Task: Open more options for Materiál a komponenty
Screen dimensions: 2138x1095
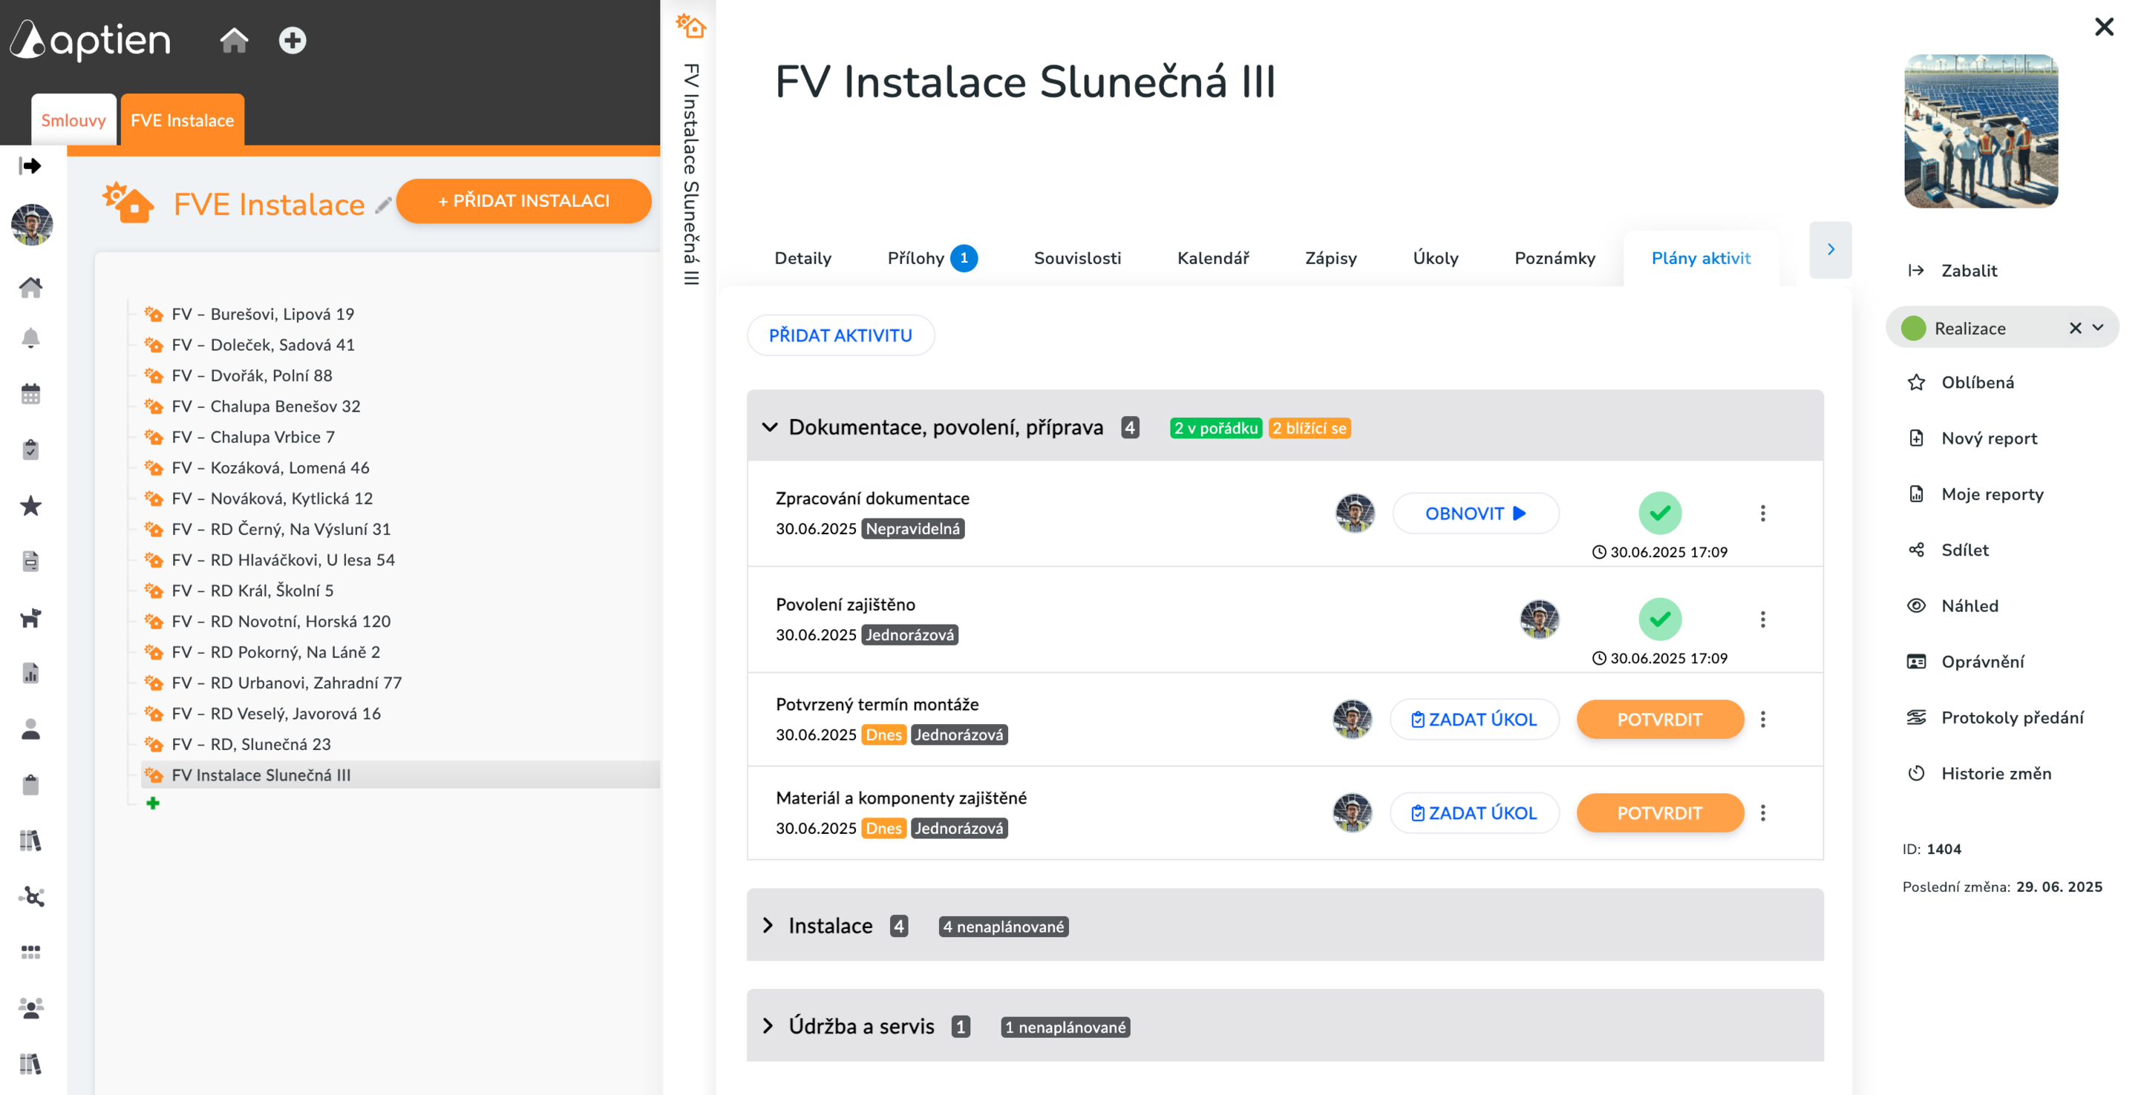Action: (x=1763, y=813)
